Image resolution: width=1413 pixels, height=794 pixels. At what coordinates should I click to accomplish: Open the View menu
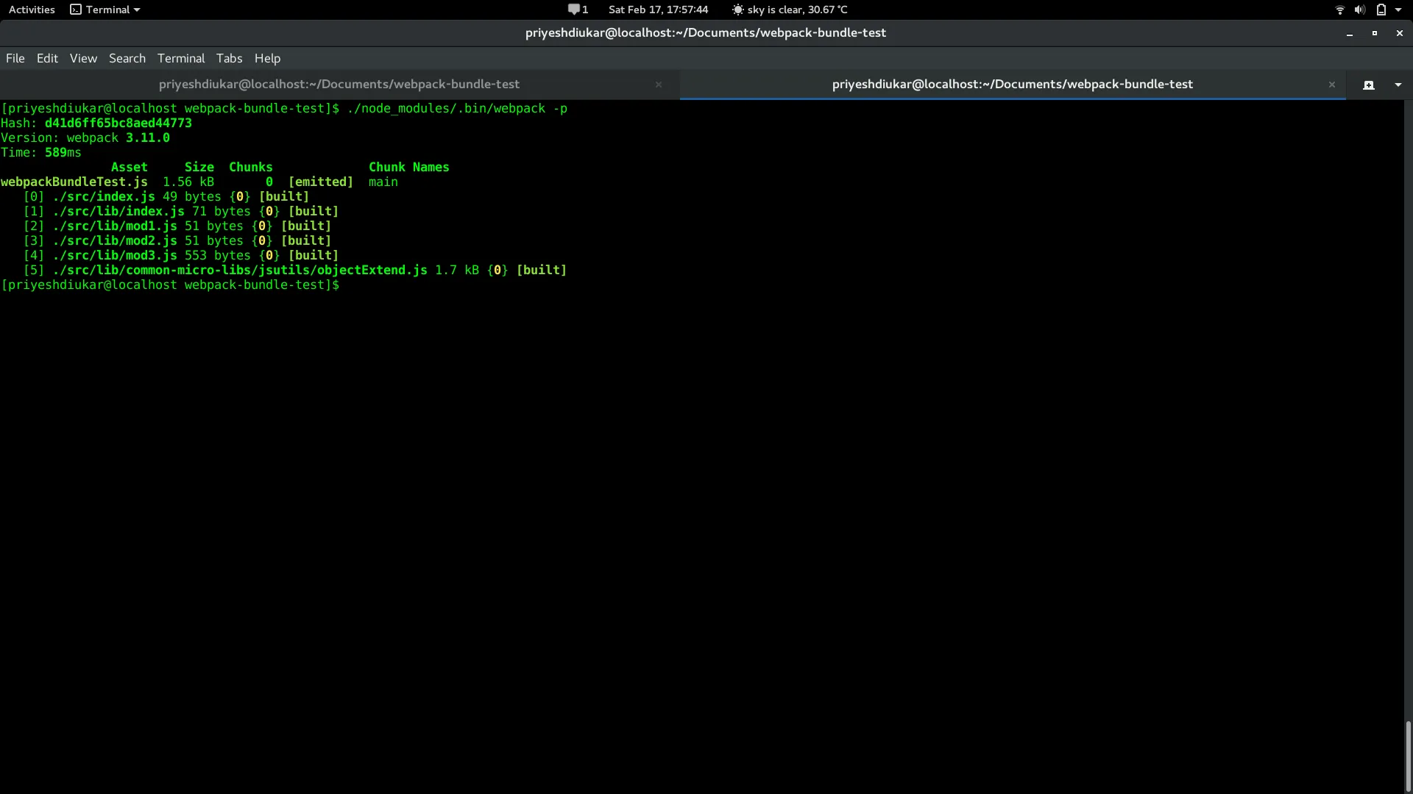pos(83,58)
